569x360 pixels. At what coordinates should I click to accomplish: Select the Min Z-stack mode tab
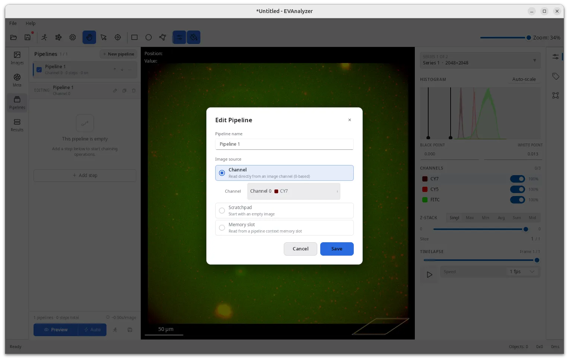[x=486, y=218]
